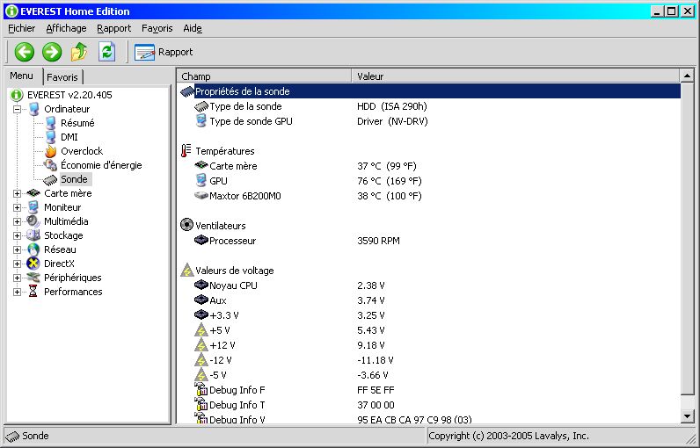Click the green Forward arrow toolbar button
The height and width of the screenshot is (448, 700).
point(52,52)
